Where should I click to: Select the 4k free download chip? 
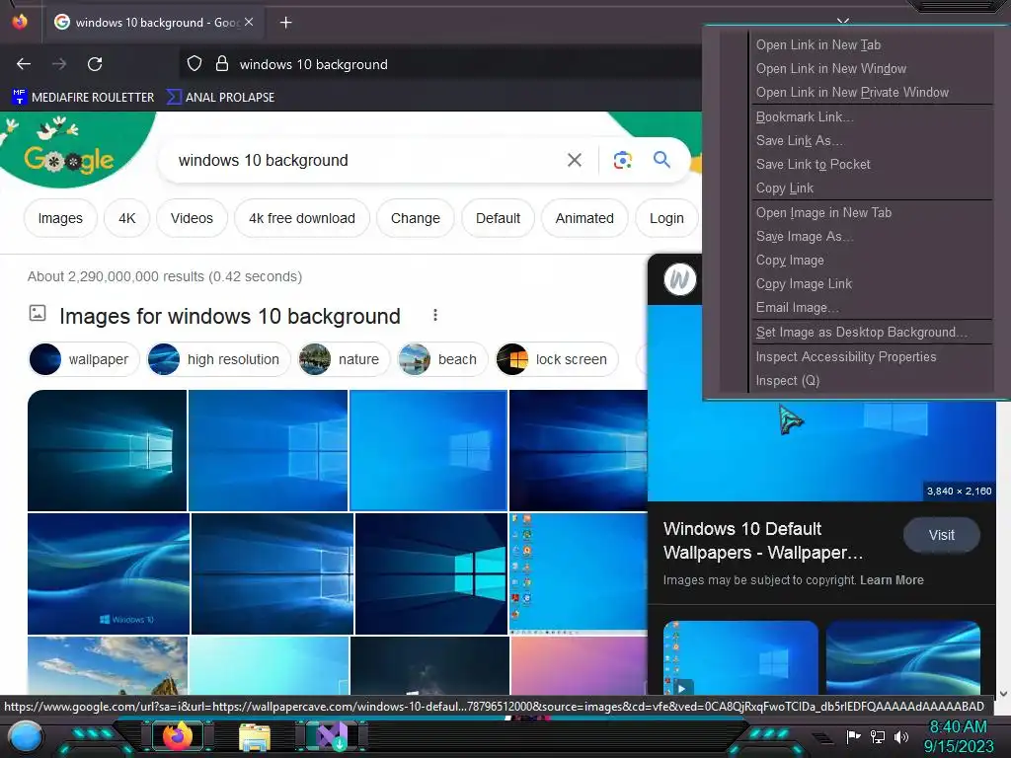coord(302,218)
